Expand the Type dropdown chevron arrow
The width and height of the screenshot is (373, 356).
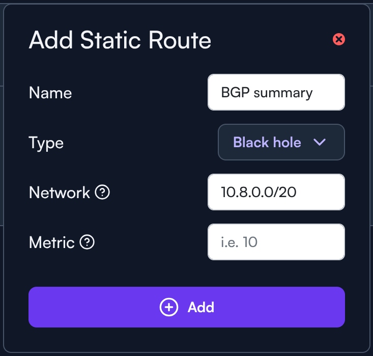320,143
